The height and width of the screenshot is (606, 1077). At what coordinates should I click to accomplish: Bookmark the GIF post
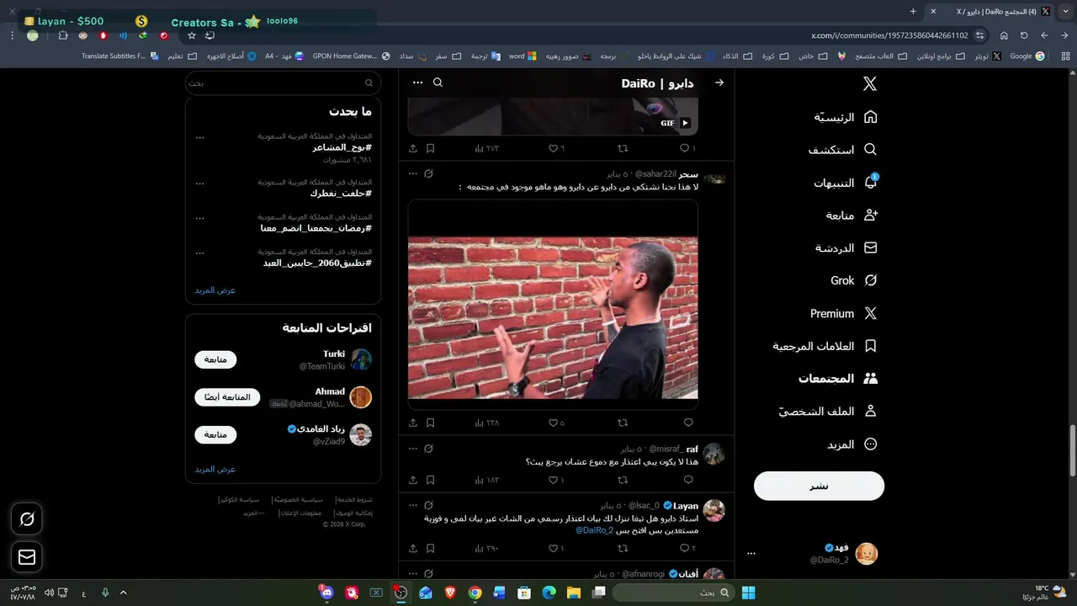tap(430, 148)
